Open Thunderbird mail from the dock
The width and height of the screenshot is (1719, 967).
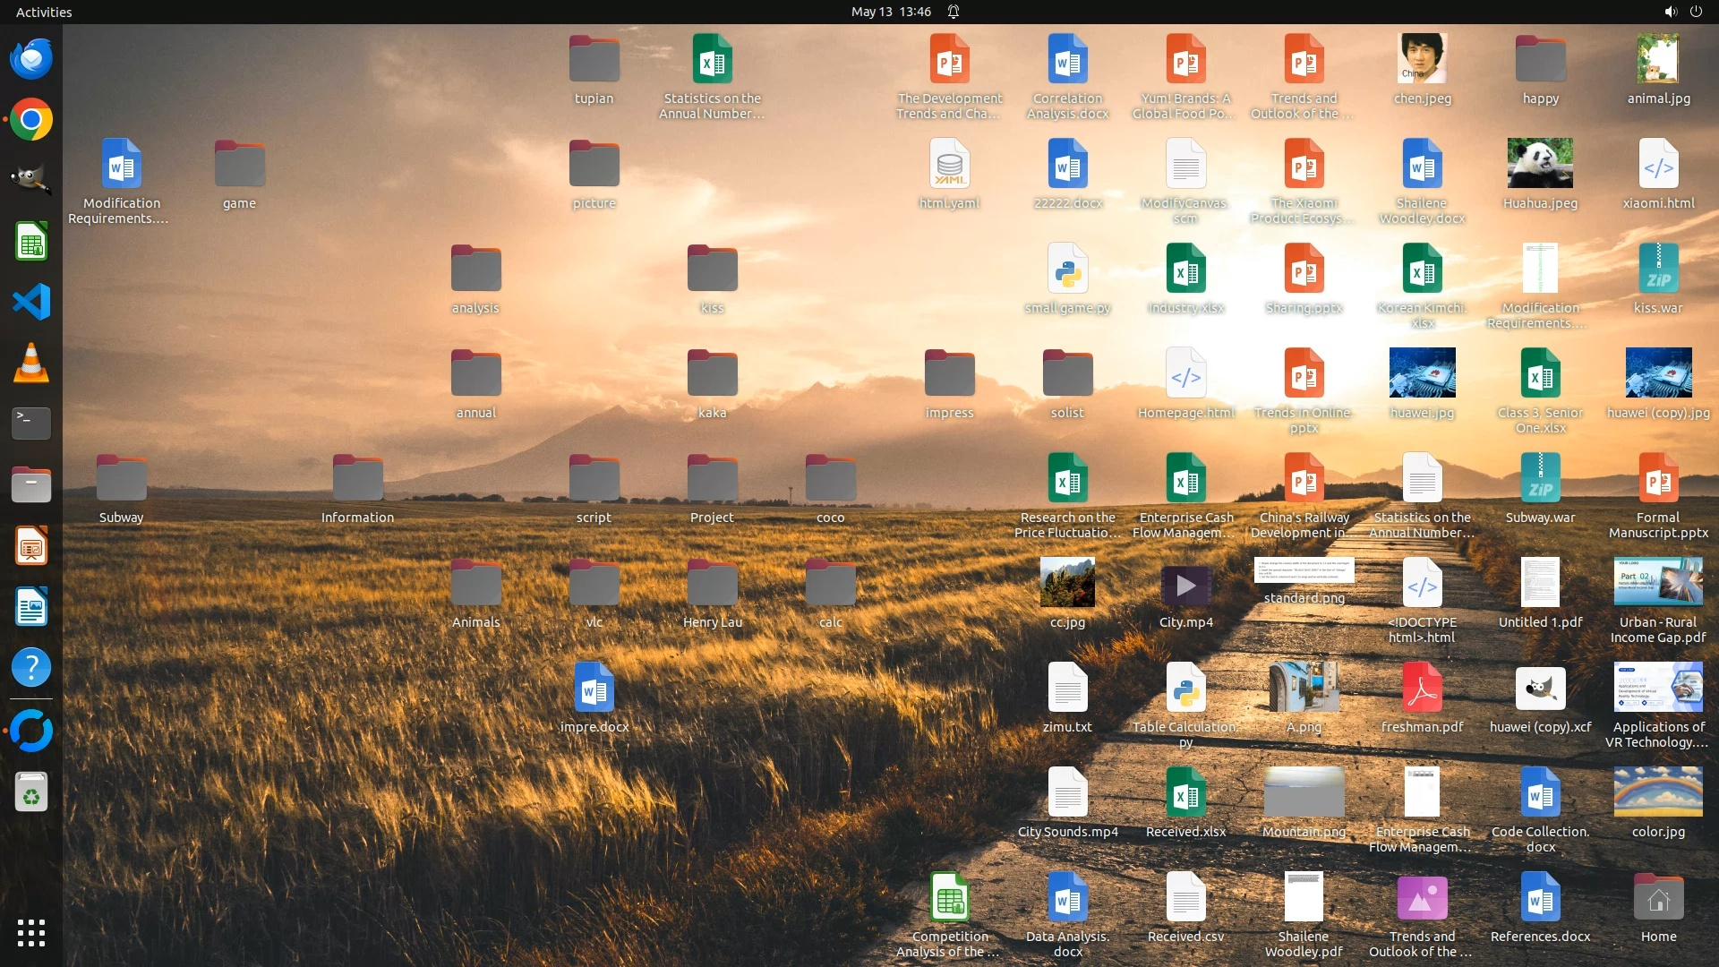click(31, 59)
